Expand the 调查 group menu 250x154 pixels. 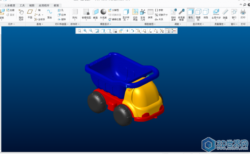click(x=177, y=24)
